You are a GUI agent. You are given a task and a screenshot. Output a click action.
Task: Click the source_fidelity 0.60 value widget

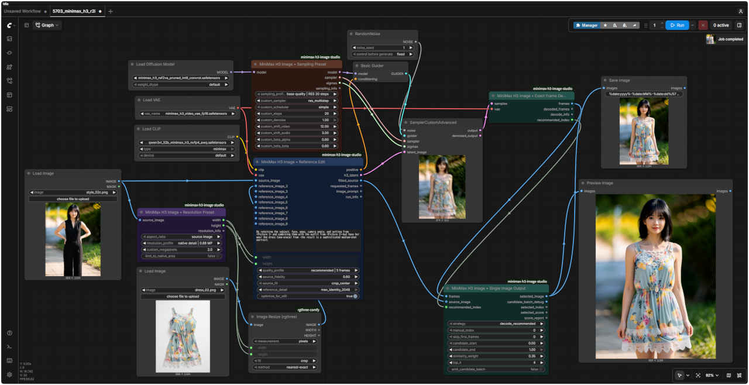(x=307, y=277)
